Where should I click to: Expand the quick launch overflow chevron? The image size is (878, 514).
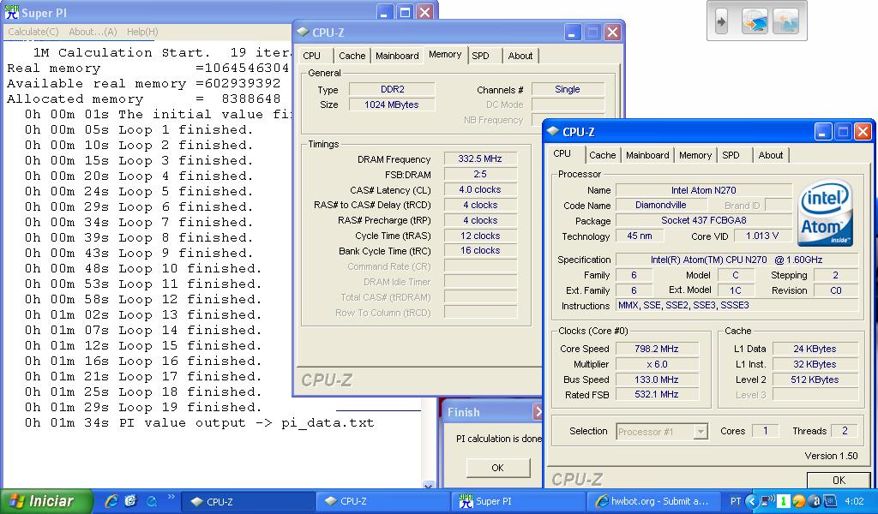171,496
